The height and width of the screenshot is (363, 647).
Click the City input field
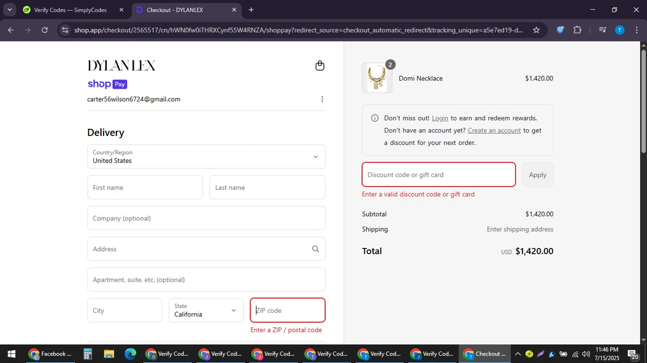coord(125,310)
